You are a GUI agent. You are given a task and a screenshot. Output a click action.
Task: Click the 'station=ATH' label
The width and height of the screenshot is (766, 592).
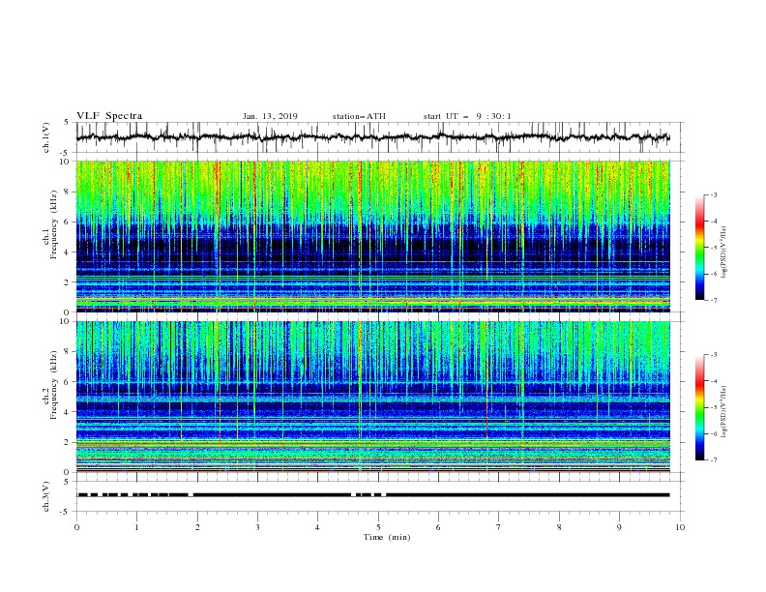(x=359, y=116)
